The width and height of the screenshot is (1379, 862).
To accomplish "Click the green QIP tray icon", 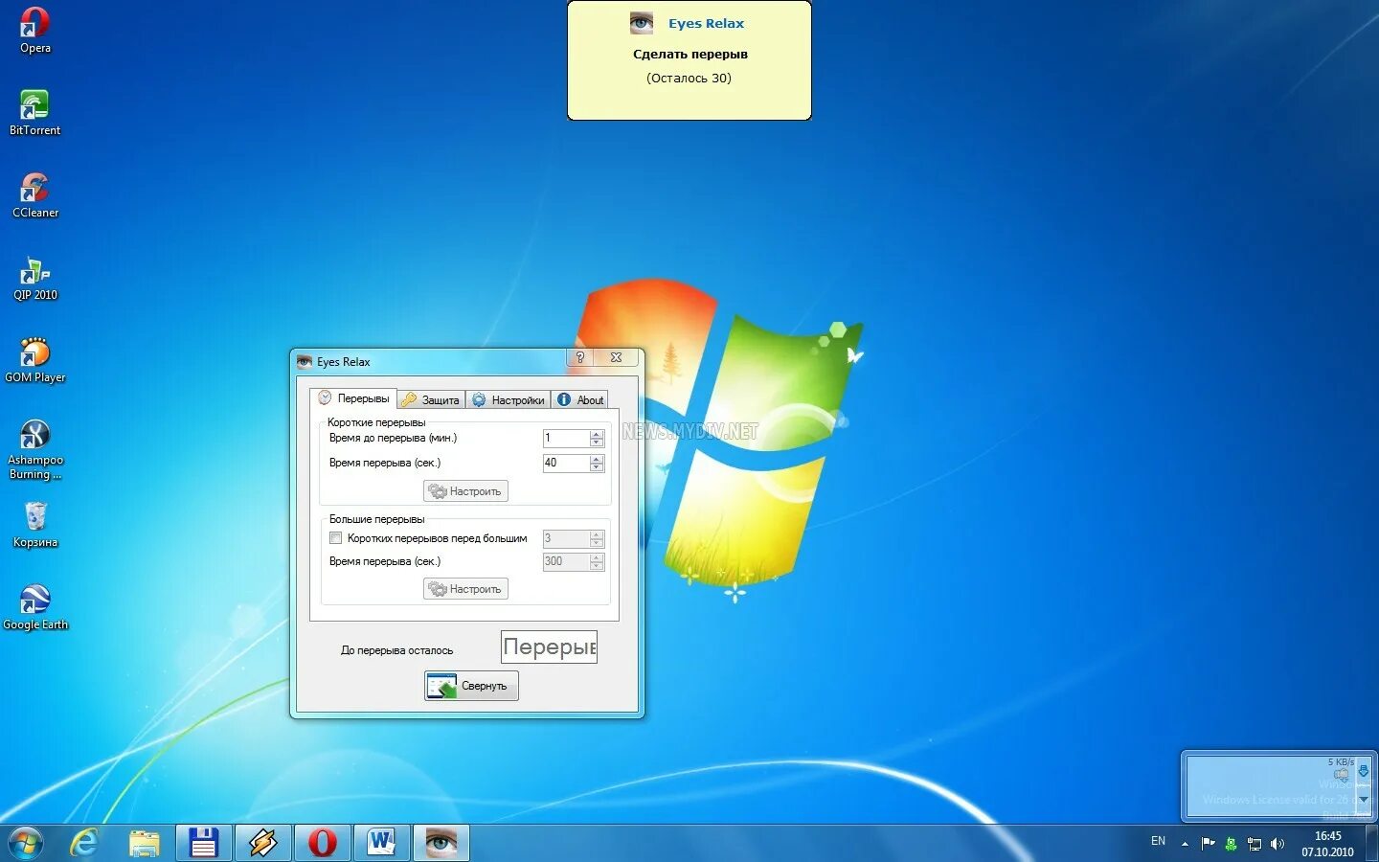I will (1231, 844).
